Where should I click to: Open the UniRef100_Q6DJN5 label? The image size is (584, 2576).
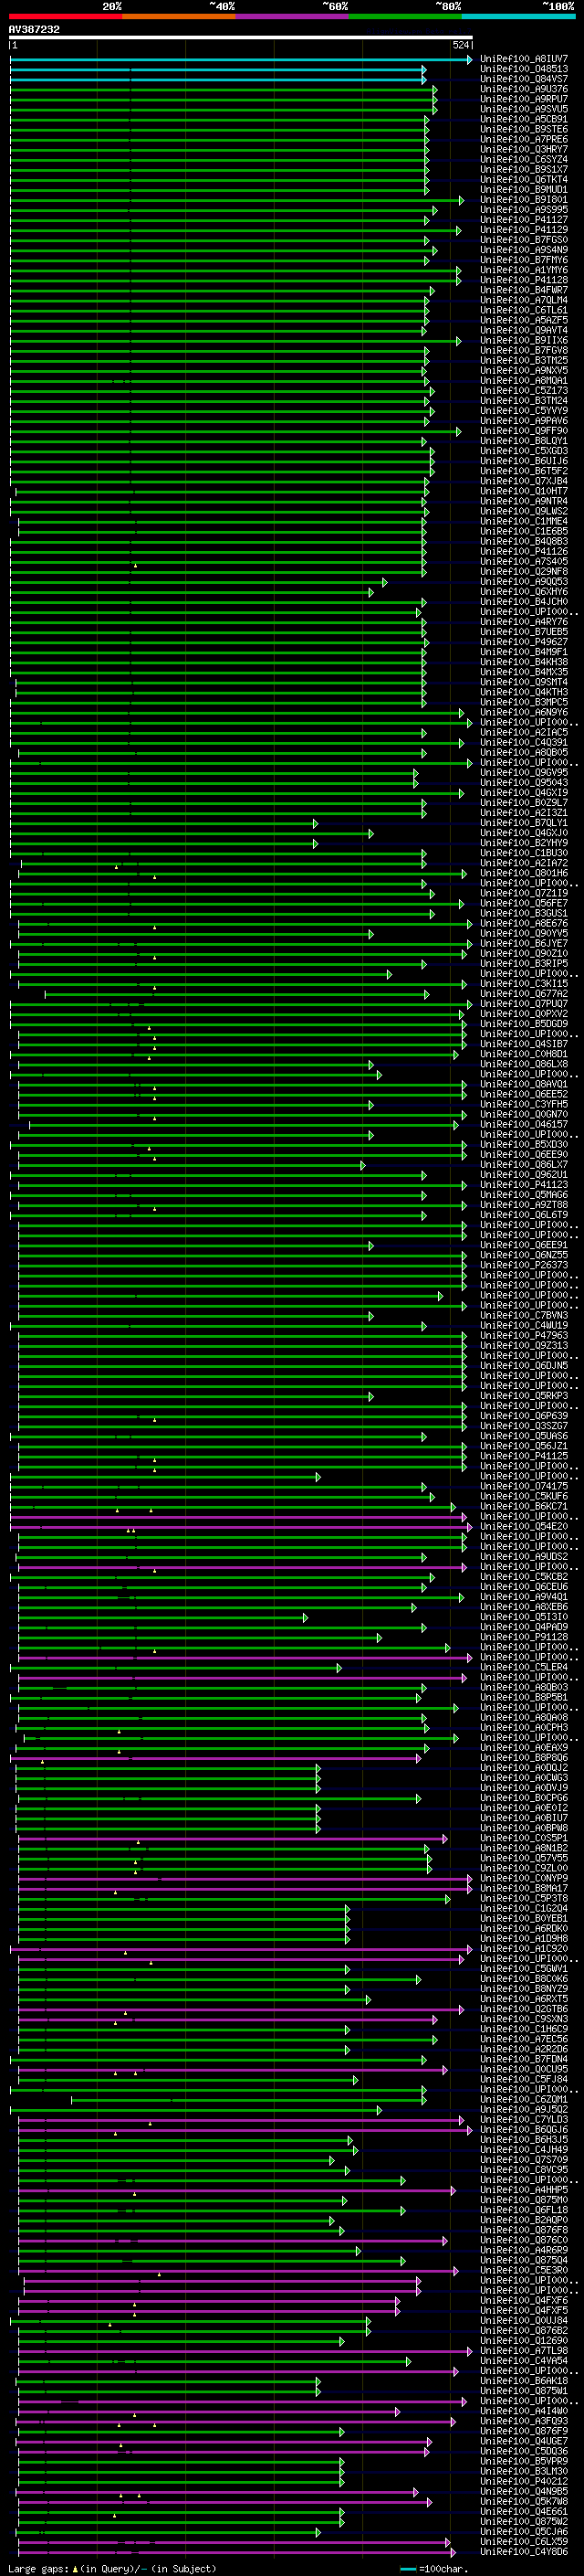pos(524,1365)
